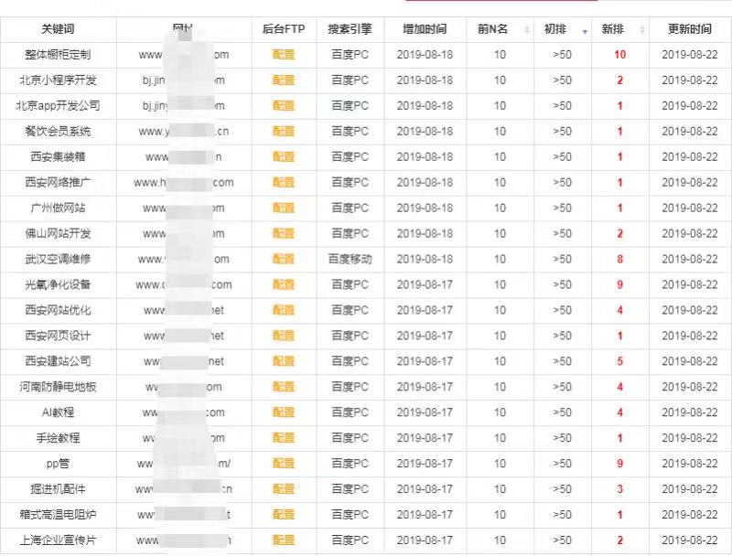This screenshot has height=556, width=732.
Task: Select keyword 整体橱柜定制
Action: (x=58, y=55)
